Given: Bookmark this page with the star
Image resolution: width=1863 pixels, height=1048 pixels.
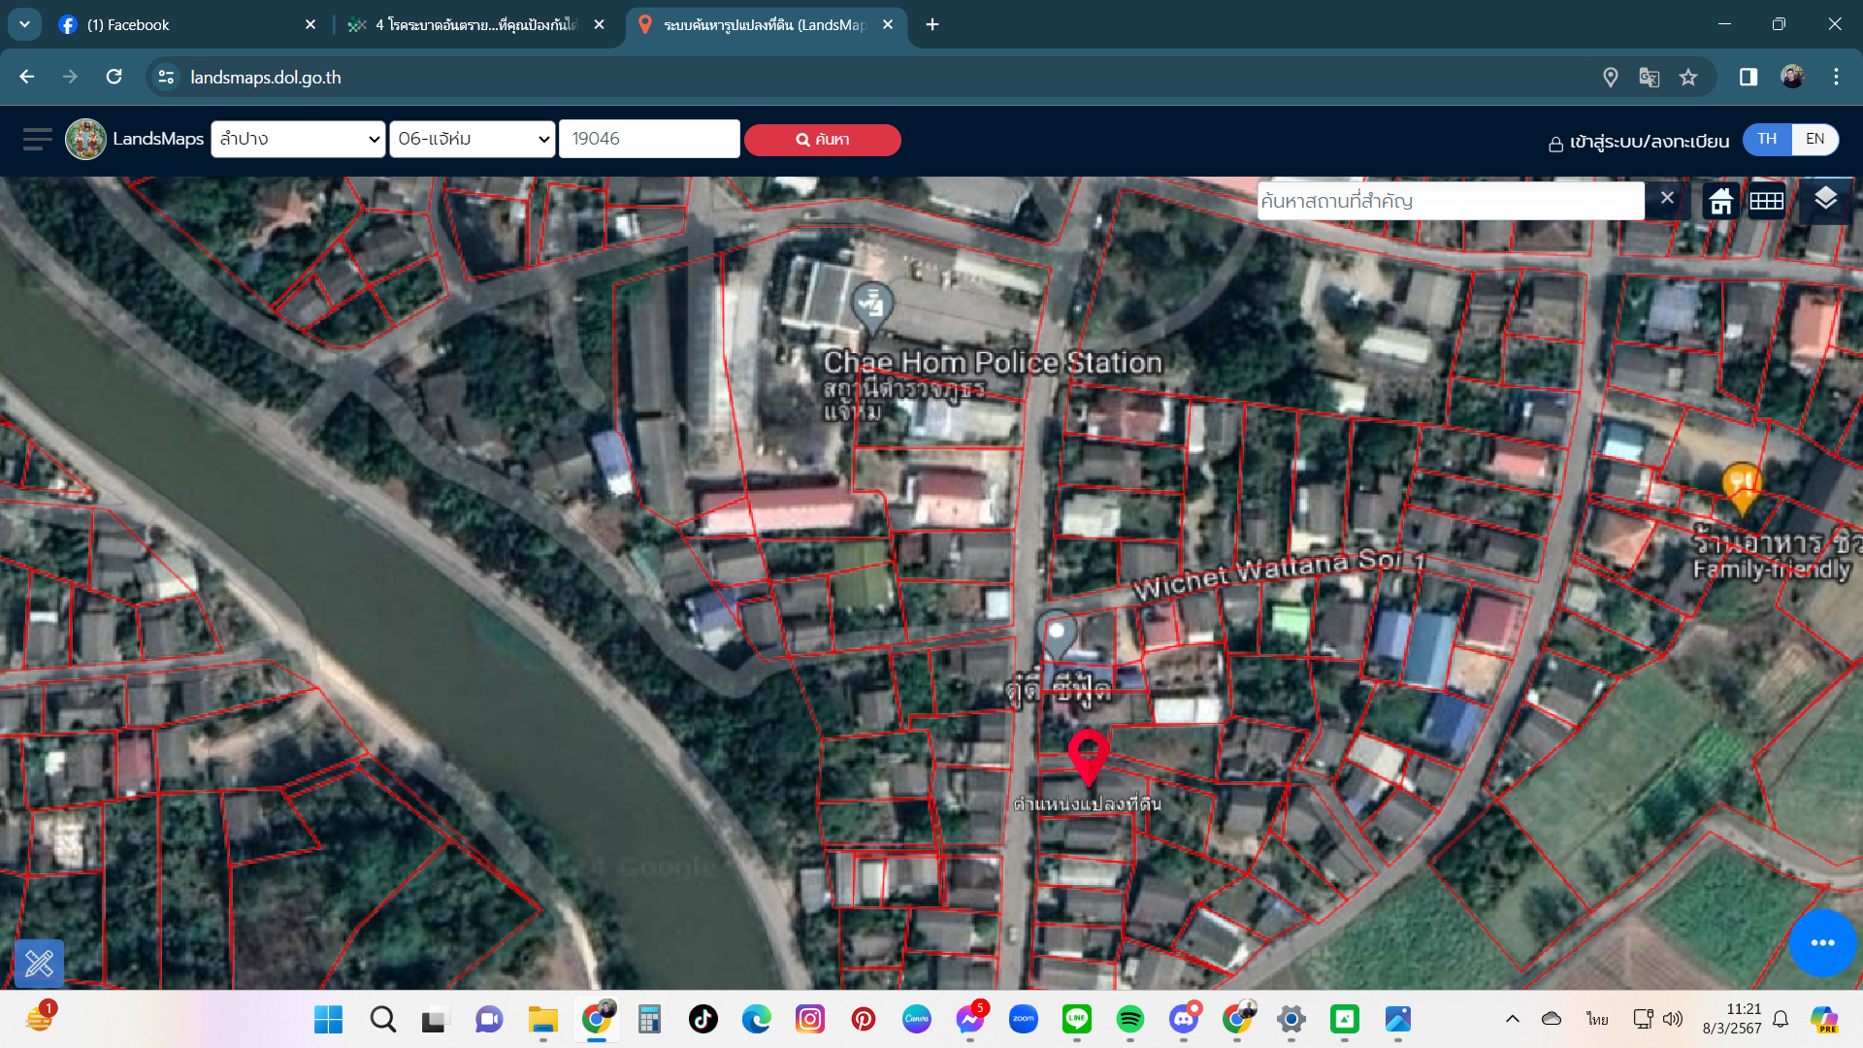Looking at the screenshot, I should [1688, 77].
